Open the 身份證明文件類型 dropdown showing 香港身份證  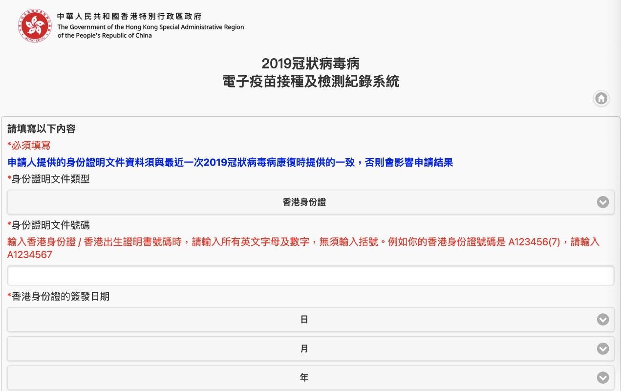pos(304,202)
